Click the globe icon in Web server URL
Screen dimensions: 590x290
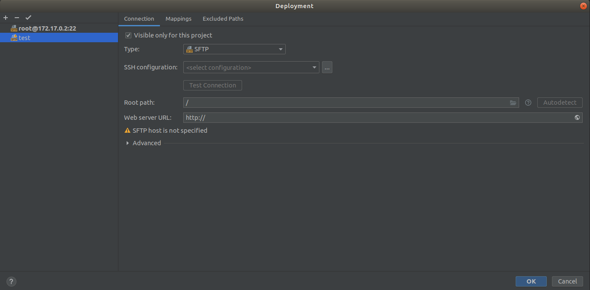[x=577, y=117]
